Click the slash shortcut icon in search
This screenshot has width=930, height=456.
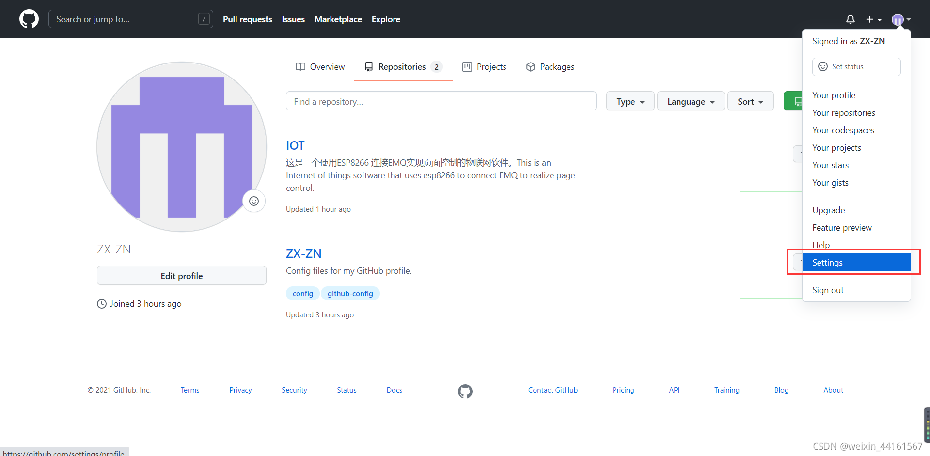(x=204, y=19)
